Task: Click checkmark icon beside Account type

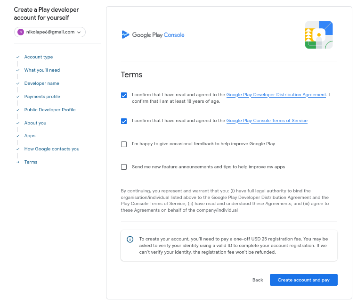Action: 18,57
